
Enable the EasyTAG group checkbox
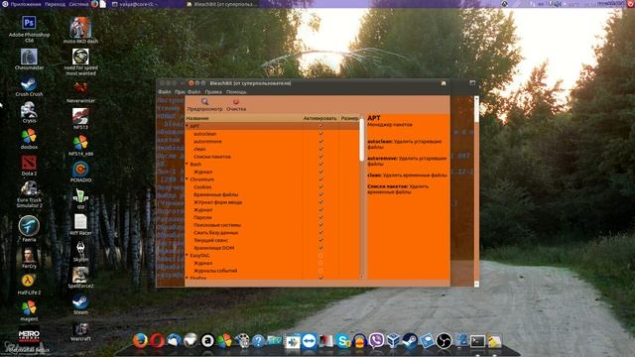pyautogui.click(x=320, y=256)
